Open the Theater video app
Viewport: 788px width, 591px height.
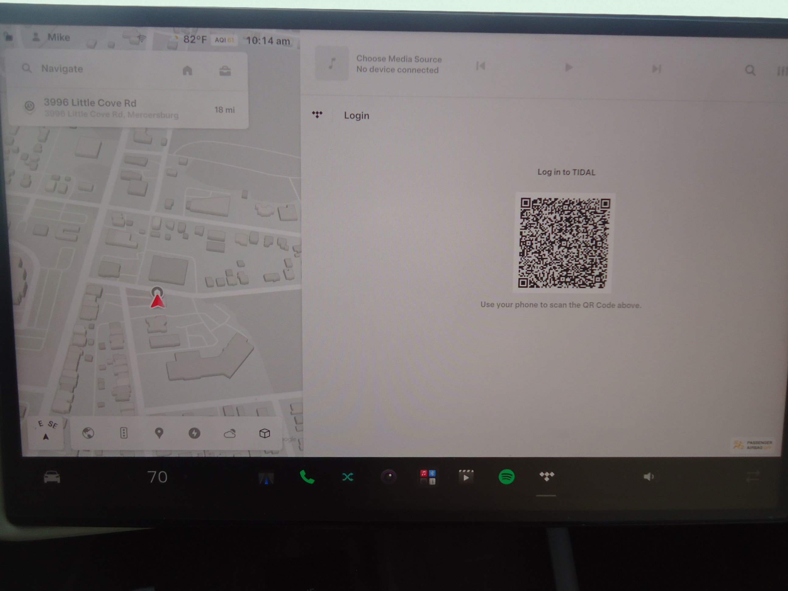pos(466,477)
